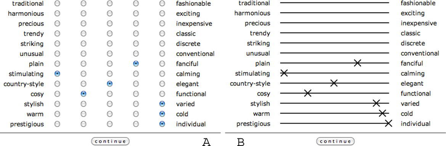446x146 pixels.
Task: Click the traditional–fashionable slider line
Action: tap(335, 3)
